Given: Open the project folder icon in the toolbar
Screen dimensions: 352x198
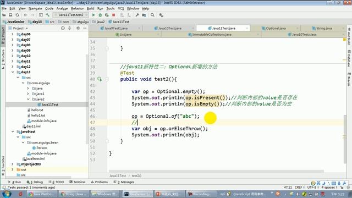Looking at the screenshot, I should pos(4,15).
